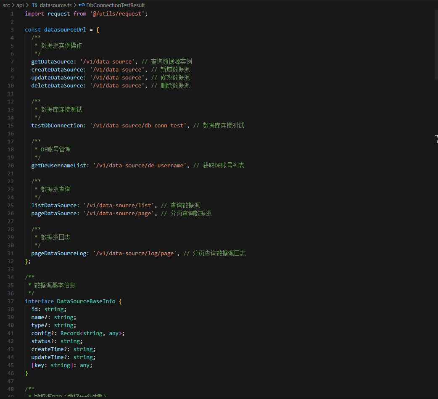Click the '/v1/data-source/log/page' URL string
Screen dimensions: 438x399
(135, 253)
